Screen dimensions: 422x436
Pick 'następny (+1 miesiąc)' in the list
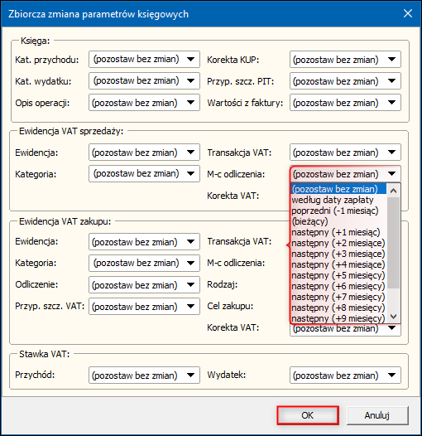tap(338, 232)
